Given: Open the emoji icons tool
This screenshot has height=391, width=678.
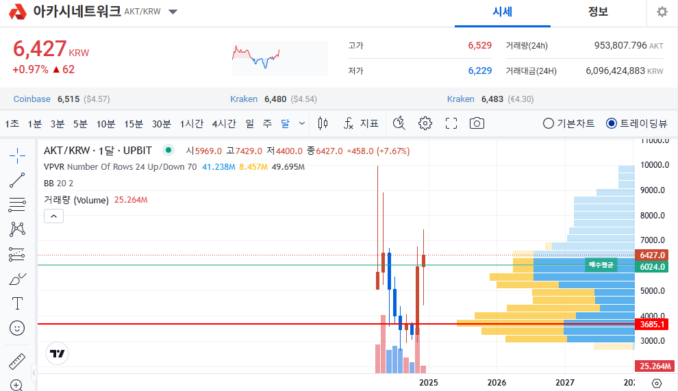Looking at the screenshot, I should pos(17,328).
